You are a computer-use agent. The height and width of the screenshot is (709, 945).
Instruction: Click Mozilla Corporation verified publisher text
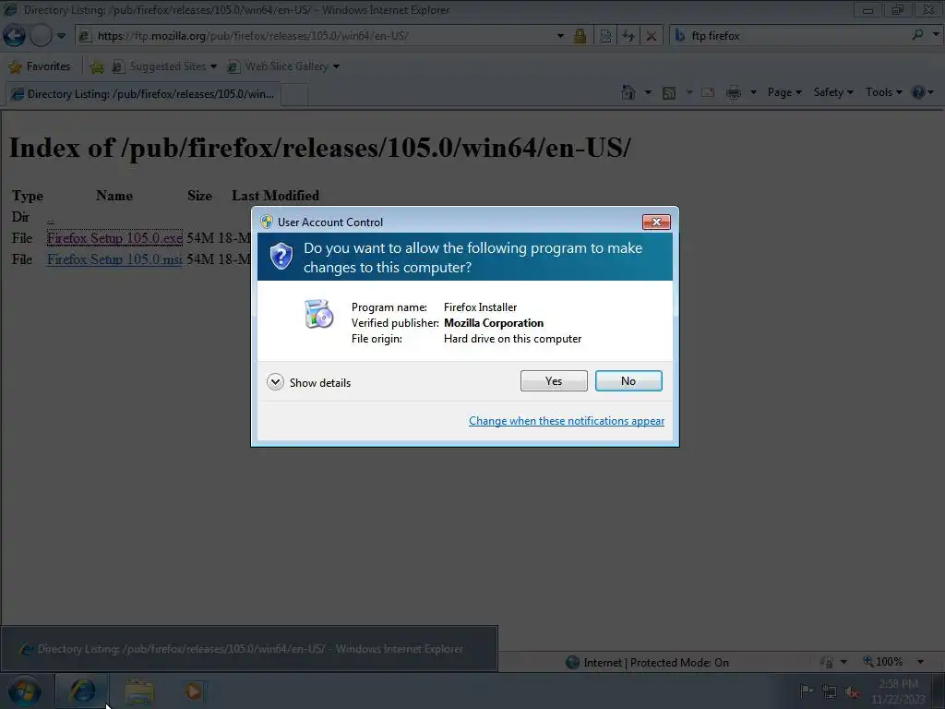tap(494, 323)
